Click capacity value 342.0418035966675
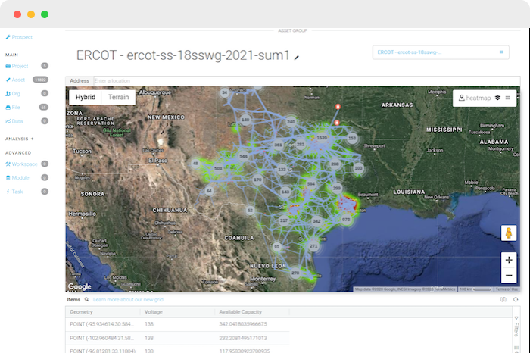 click(243, 324)
